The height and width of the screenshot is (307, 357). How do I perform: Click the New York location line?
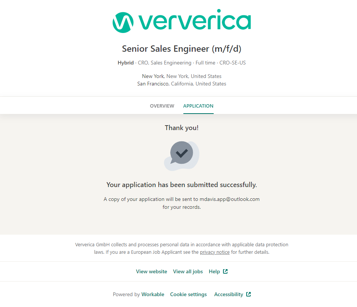pos(182,76)
